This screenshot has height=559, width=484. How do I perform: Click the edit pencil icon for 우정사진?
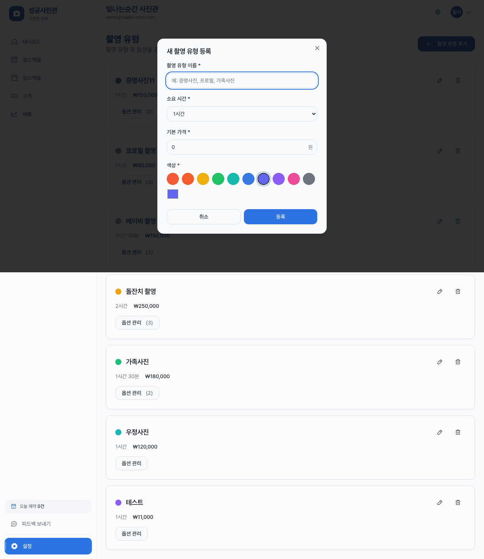point(440,432)
